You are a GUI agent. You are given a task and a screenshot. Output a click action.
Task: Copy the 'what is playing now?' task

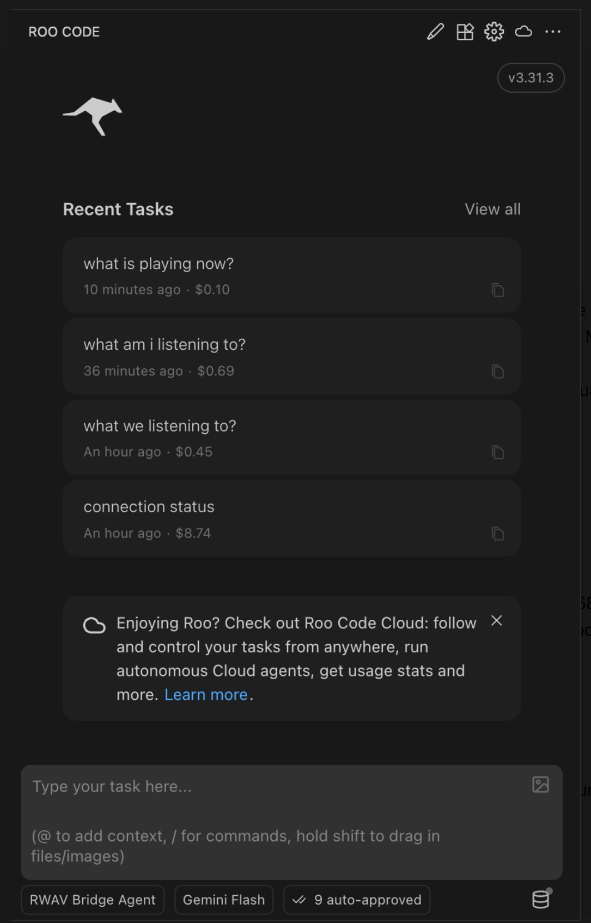(x=498, y=290)
